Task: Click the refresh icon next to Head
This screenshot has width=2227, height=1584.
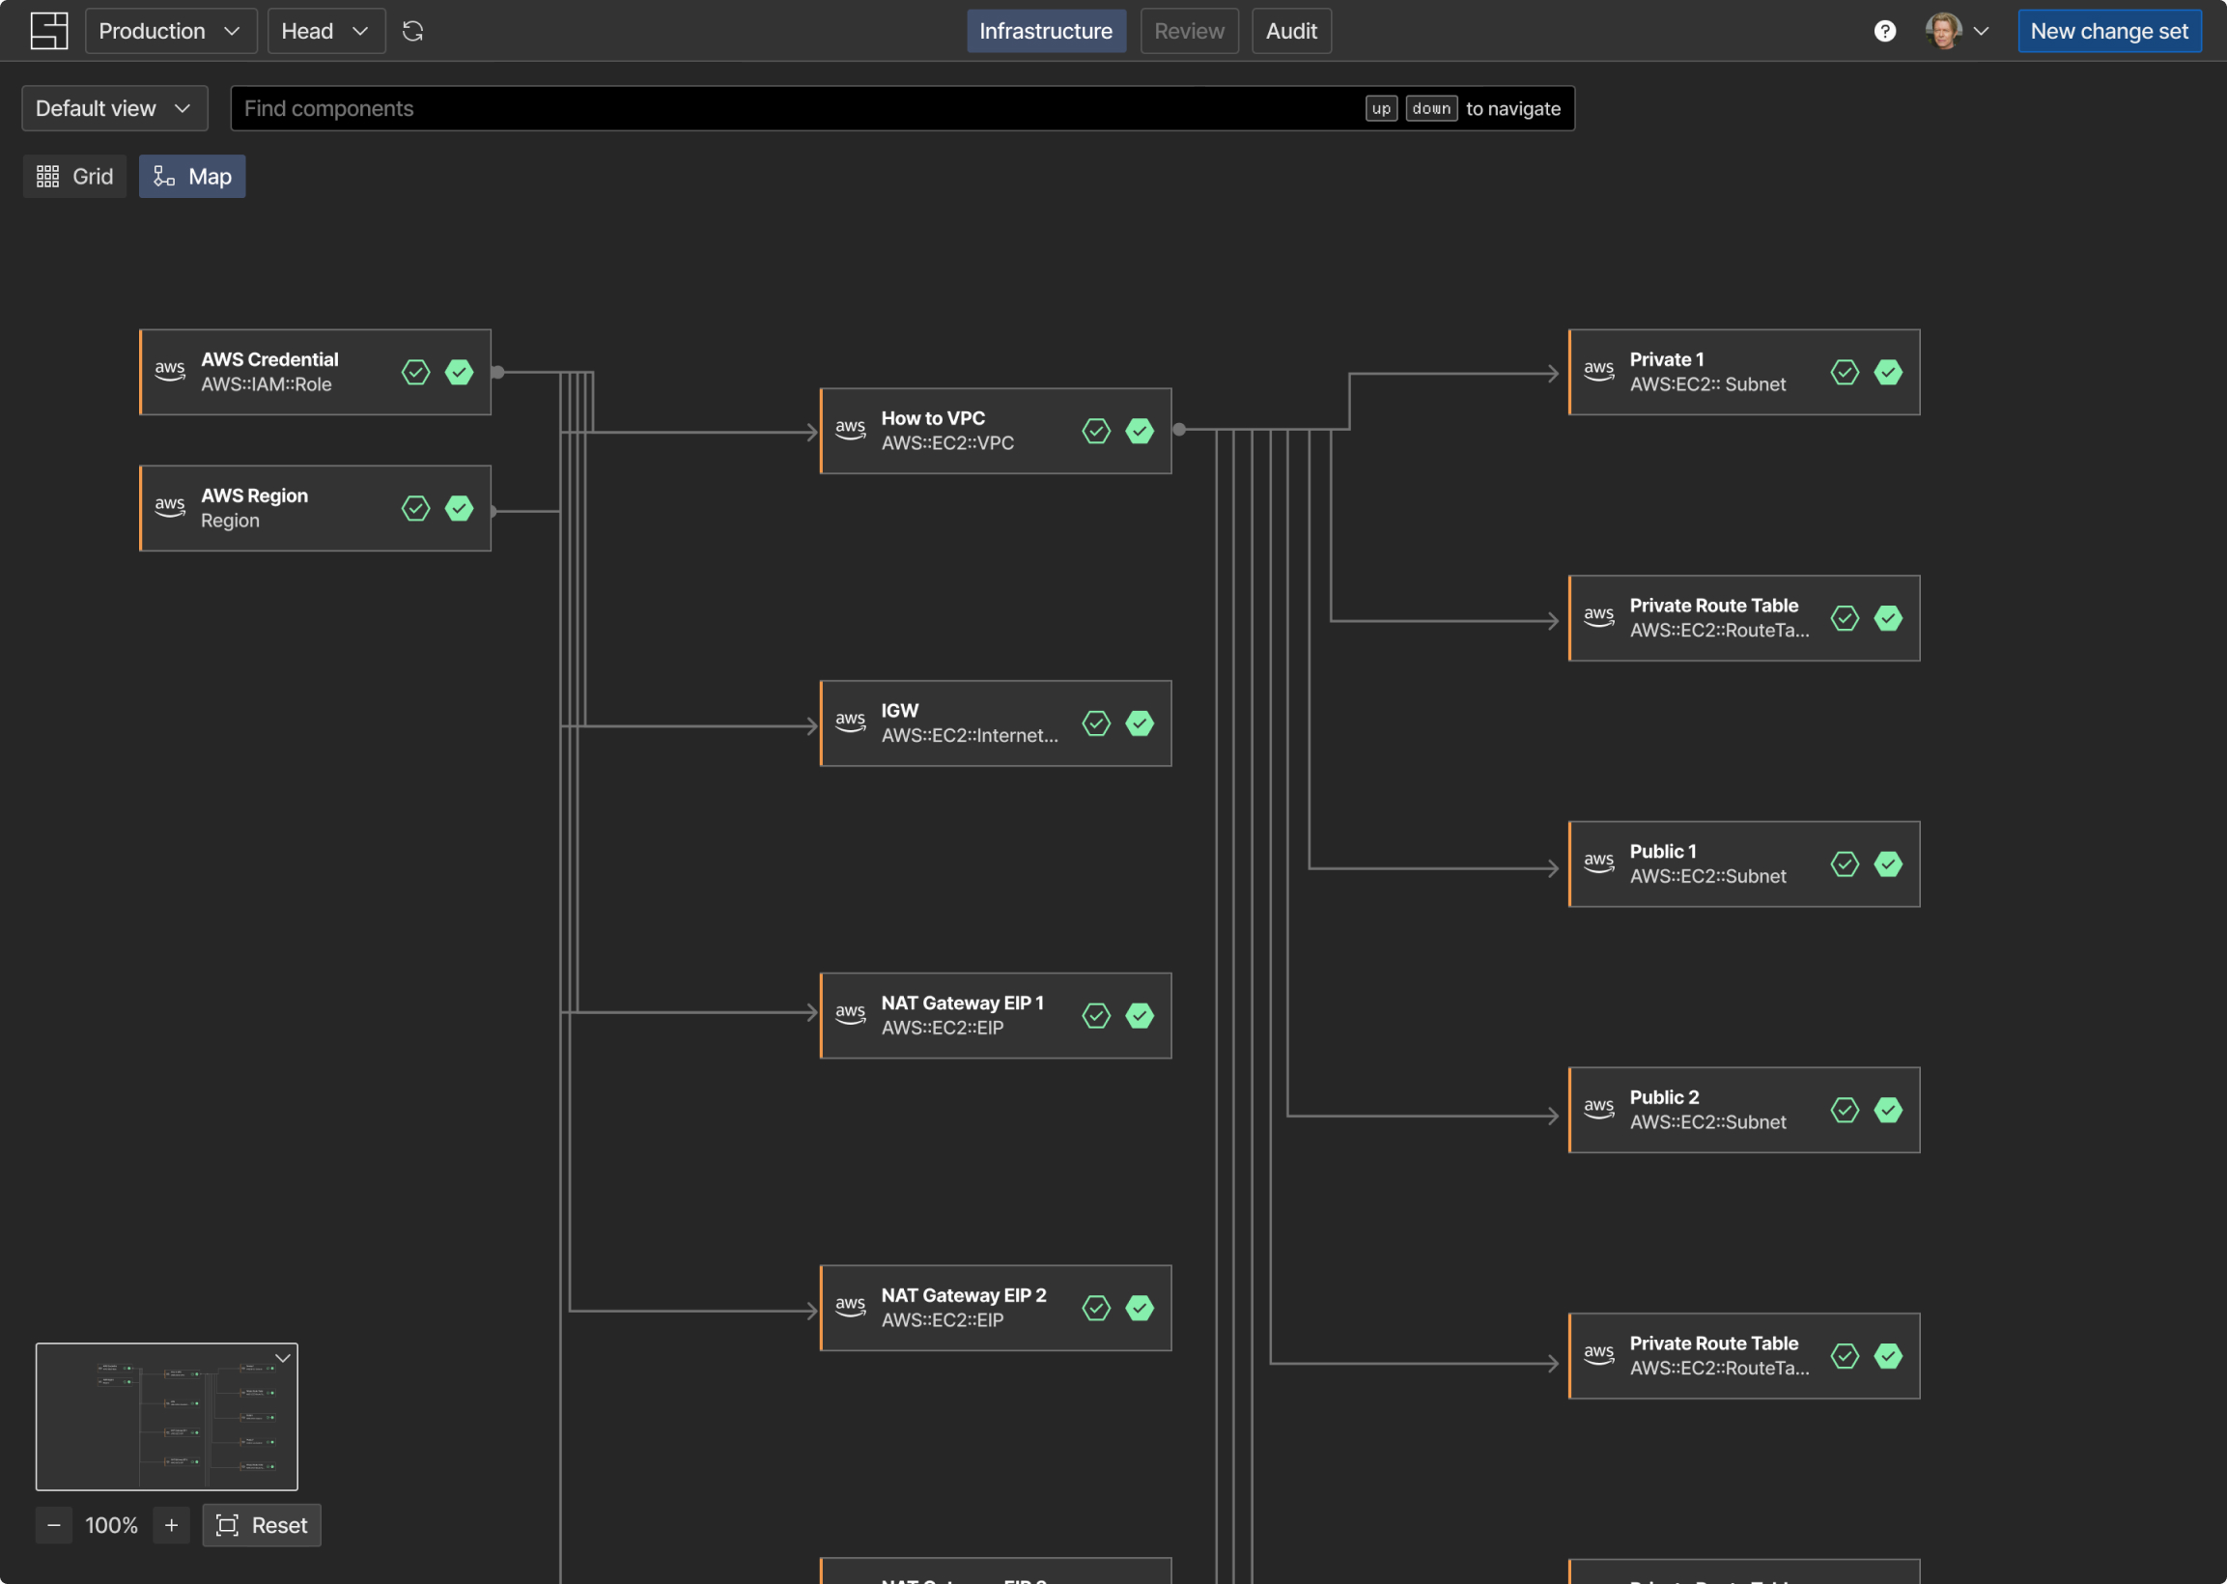Action: click(x=412, y=31)
